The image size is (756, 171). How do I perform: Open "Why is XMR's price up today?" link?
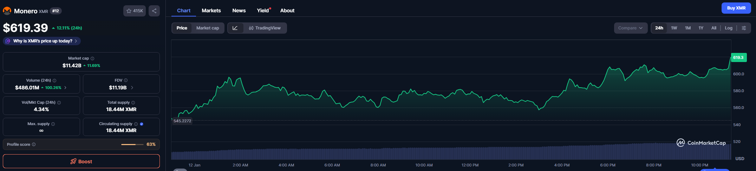pyautogui.click(x=42, y=41)
